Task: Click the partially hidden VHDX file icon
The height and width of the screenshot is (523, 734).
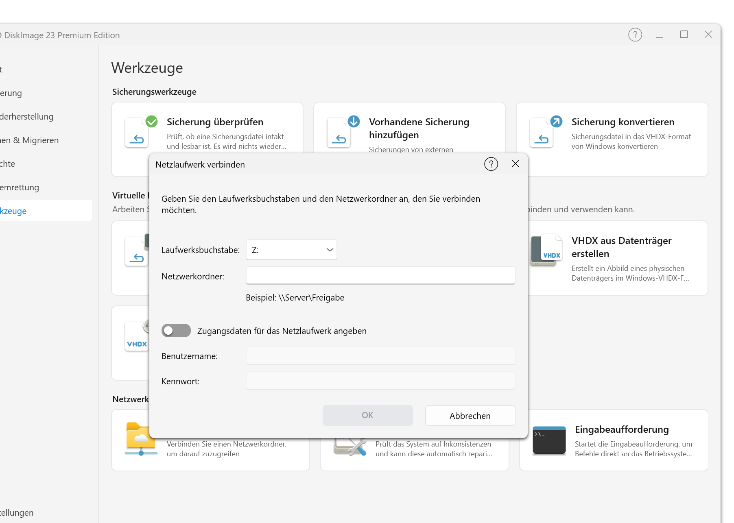Action: (x=137, y=336)
